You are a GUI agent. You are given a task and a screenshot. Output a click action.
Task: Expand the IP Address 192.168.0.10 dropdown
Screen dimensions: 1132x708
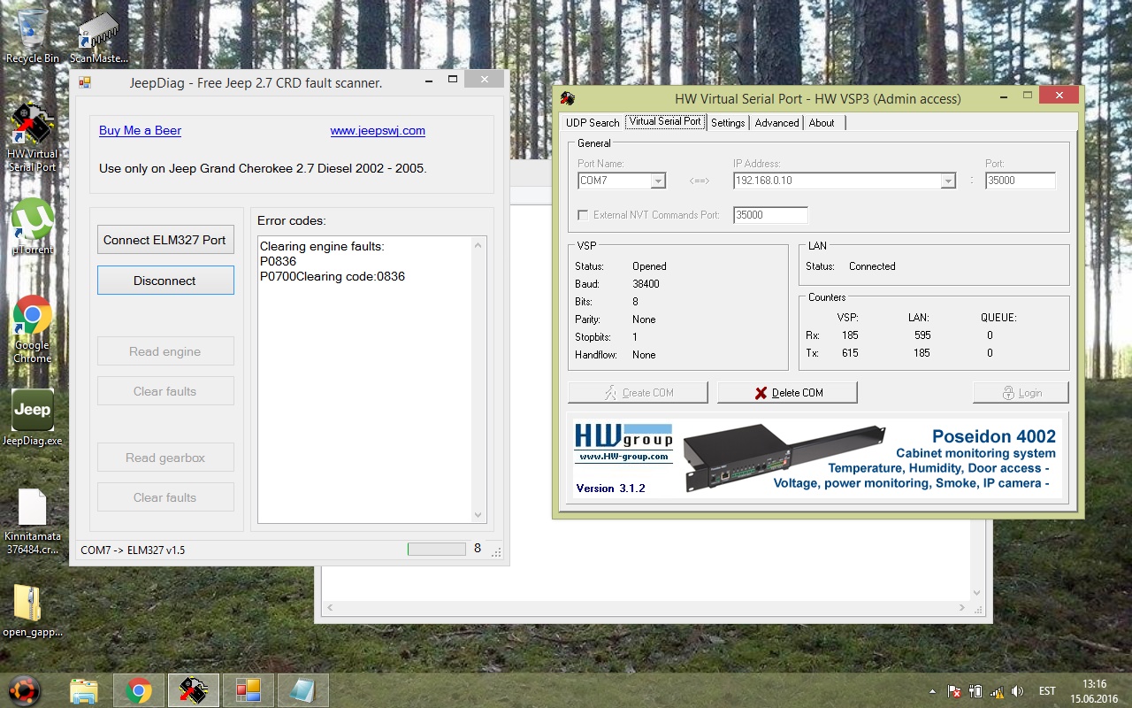(x=948, y=181)
